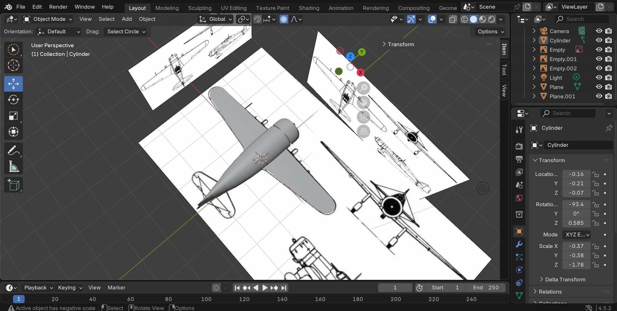
Task: Toggle viewport visibility of Empty.001
Action: pyautogui.click(x=599, y=59)
